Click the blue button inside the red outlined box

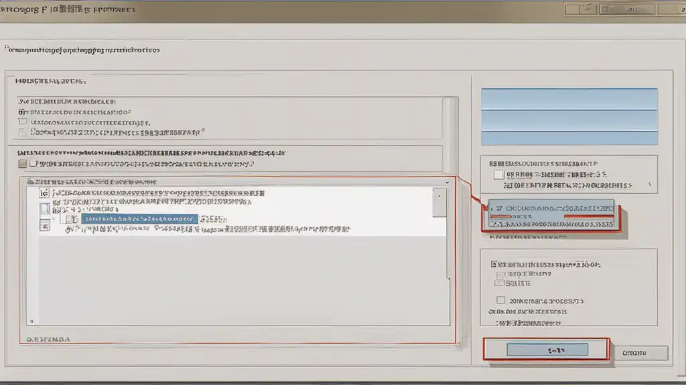tap(547, 350)
